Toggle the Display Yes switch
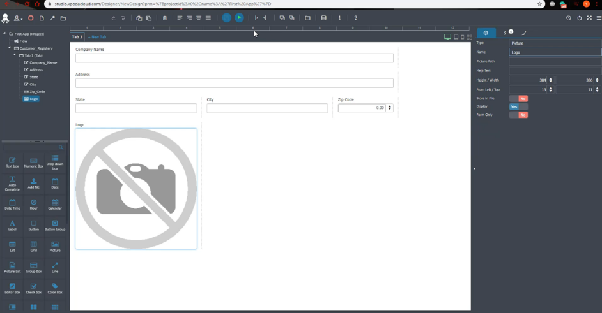Image resolution: width=602 pixels, height=313 pixels. 518,107
